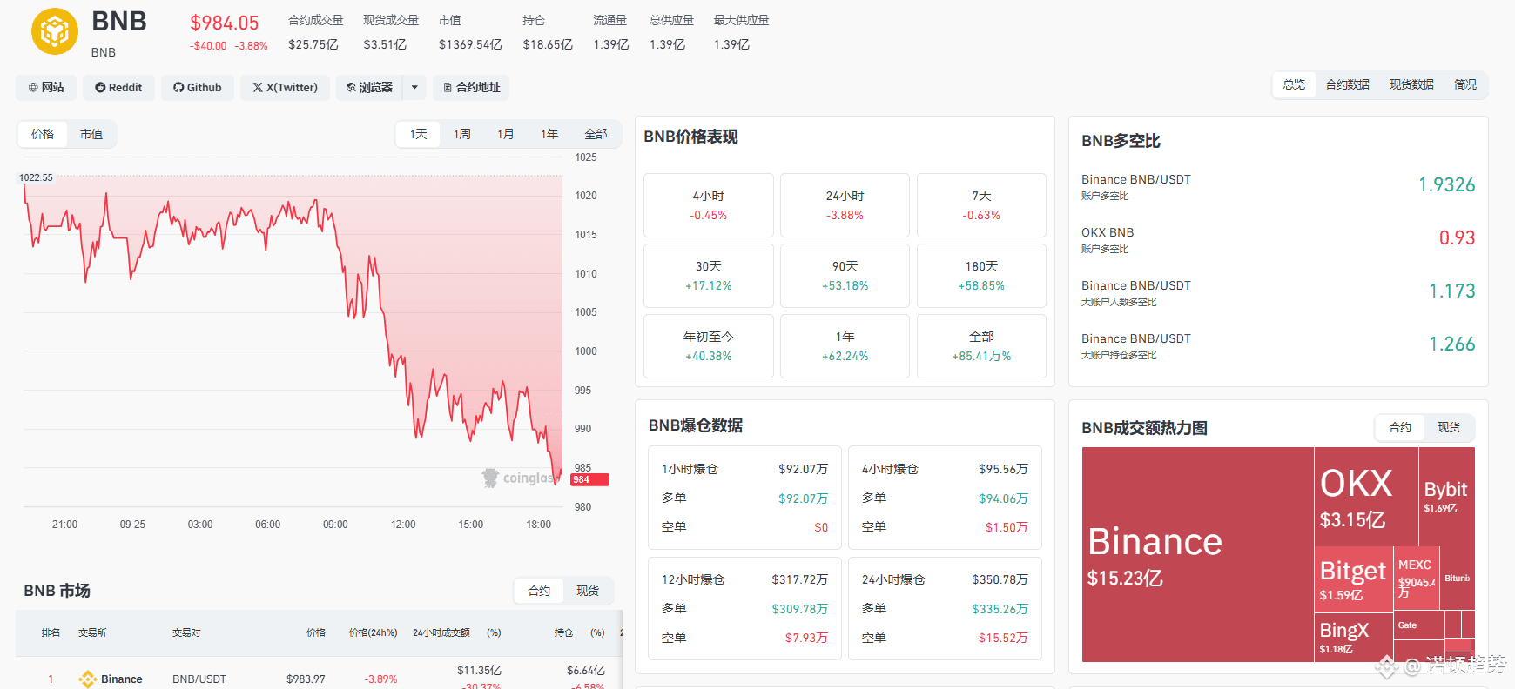
Task: Switch to the 简况 tab
Action: point(1465,84)
